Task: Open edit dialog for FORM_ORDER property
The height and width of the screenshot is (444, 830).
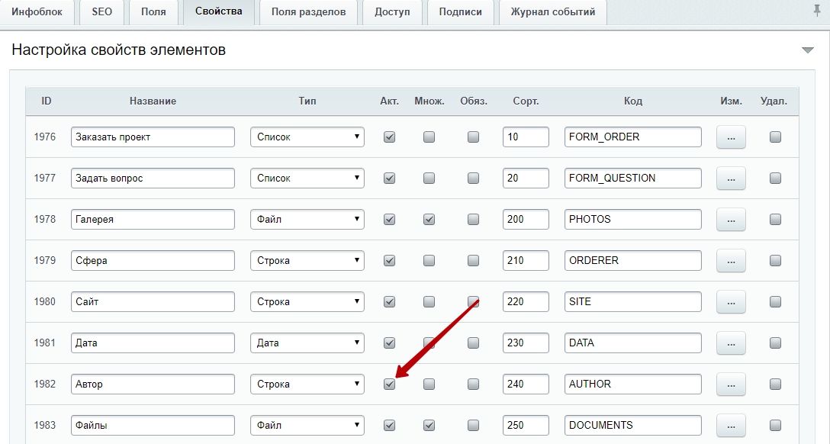Action: click(x=731, y=137)
